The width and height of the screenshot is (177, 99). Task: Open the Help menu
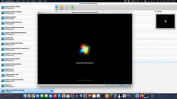tap(45, 1)
